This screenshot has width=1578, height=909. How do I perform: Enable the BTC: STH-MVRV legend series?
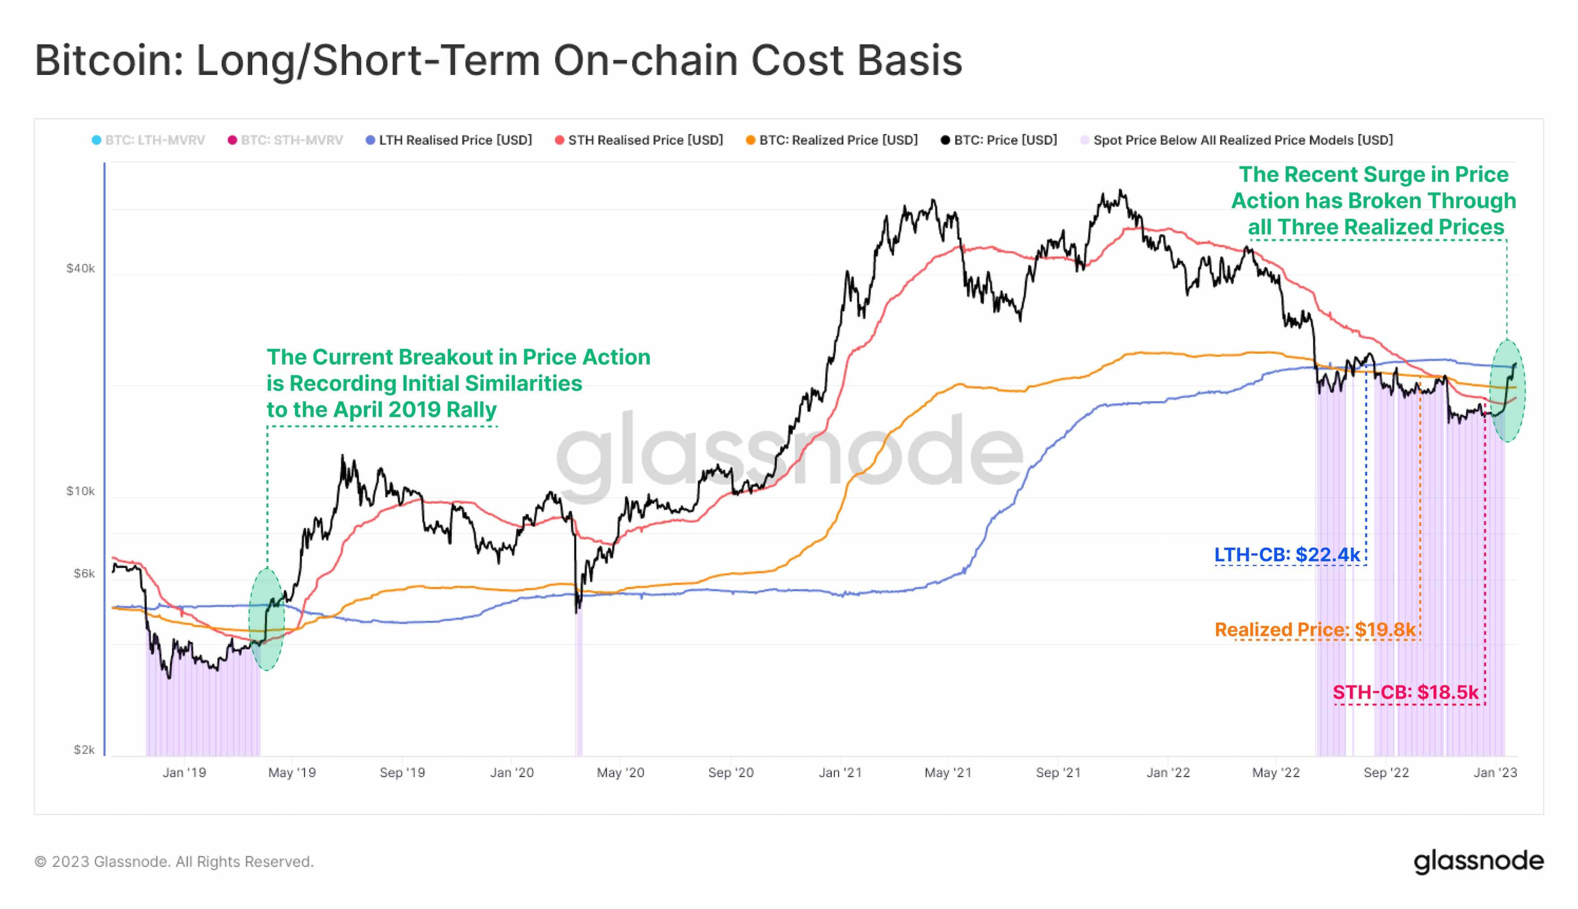tap(292, 140)
